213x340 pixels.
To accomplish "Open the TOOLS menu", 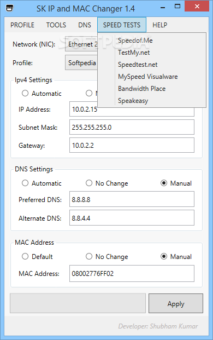I will pyautogui.click(x=56, y=25).
